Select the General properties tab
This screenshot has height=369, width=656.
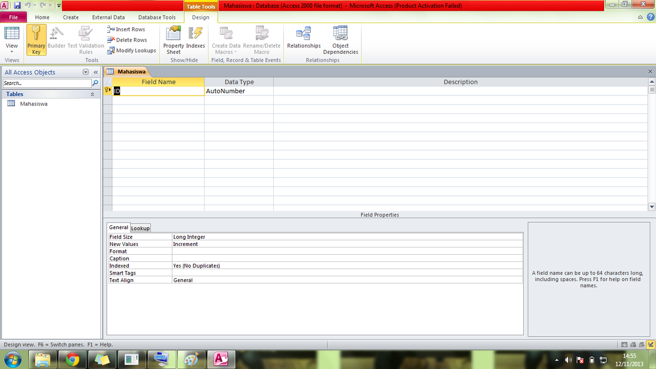click(x=118, y=228)
